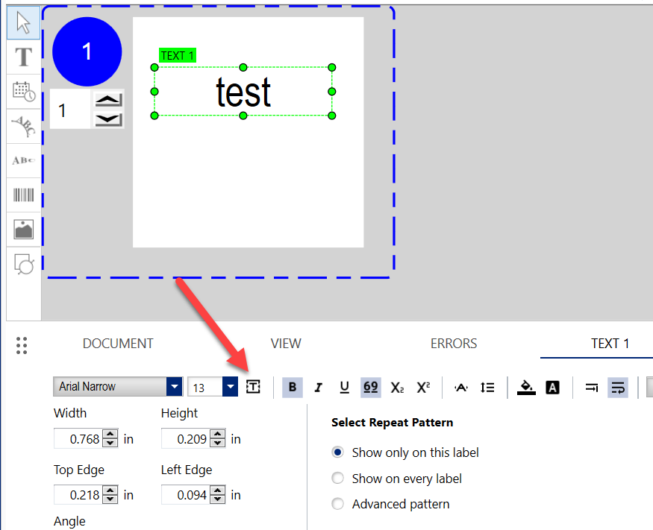Select the Text tool

click(x=23, y=57)
